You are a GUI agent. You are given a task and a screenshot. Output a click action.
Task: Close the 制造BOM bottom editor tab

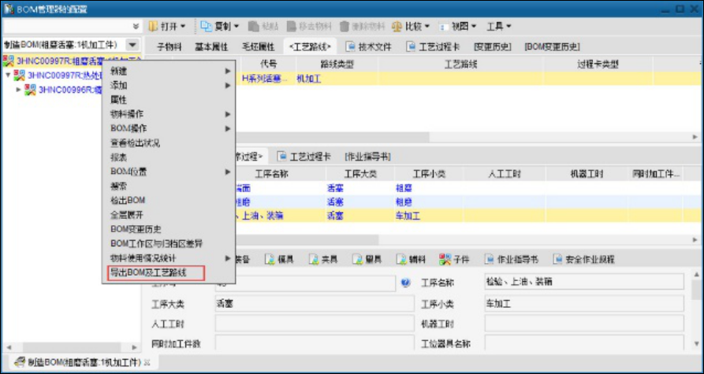147,362
